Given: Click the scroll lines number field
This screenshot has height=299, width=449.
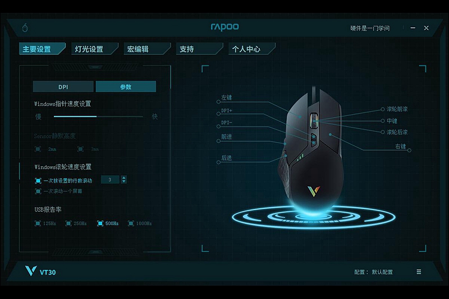Looking at the screenshot, I should (110, 180).
